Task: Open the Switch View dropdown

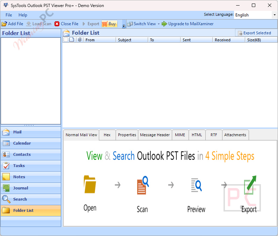Action: click(143, 24)
